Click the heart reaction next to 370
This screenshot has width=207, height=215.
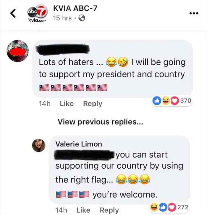(x=174, y=101)
